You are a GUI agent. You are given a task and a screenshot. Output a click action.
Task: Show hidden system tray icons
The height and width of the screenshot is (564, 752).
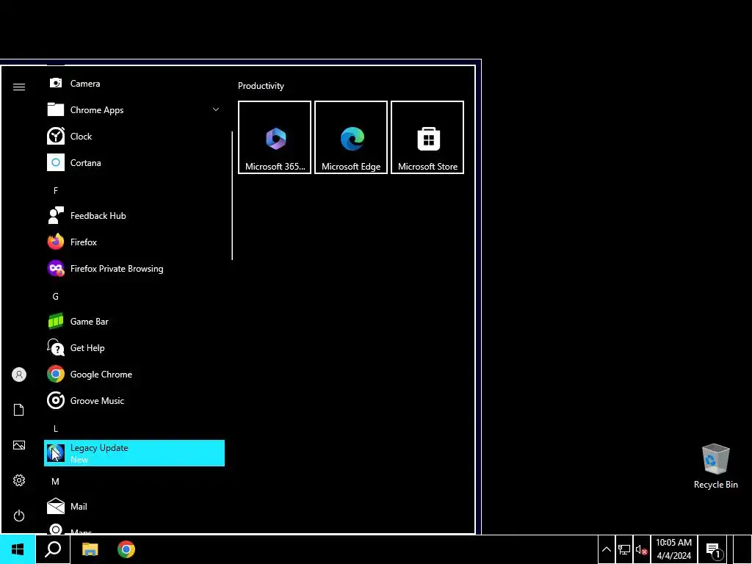click(606, 549)
